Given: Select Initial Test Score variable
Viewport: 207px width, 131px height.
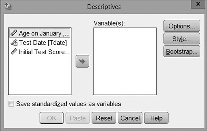Looking at the screenshot, I should (40, 52).
